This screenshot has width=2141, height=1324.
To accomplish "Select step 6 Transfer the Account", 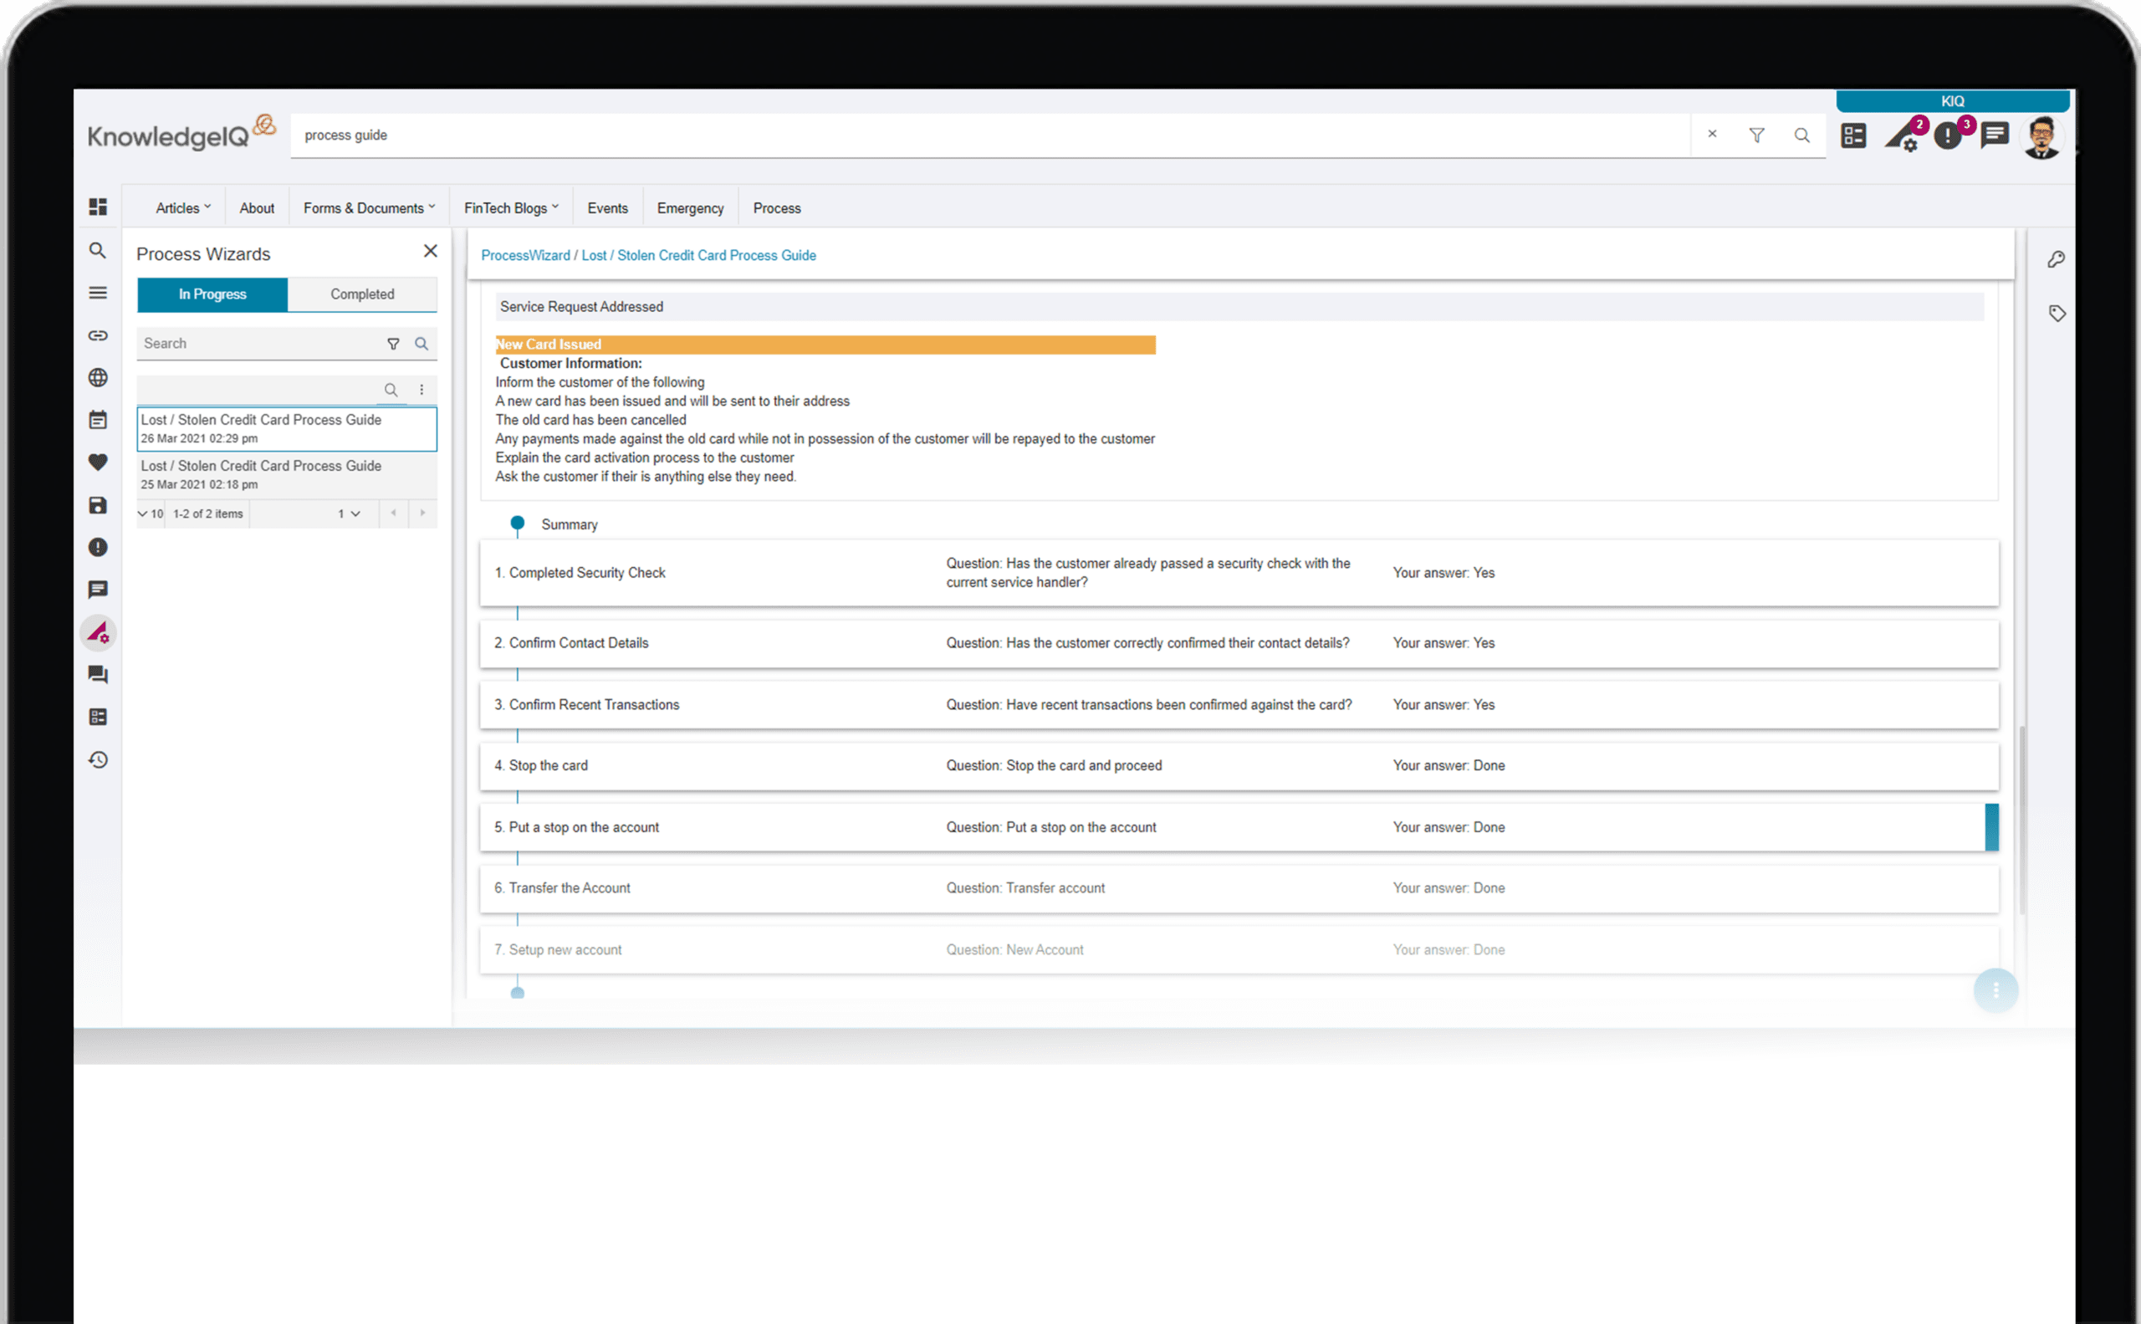I will [1239, 888].
